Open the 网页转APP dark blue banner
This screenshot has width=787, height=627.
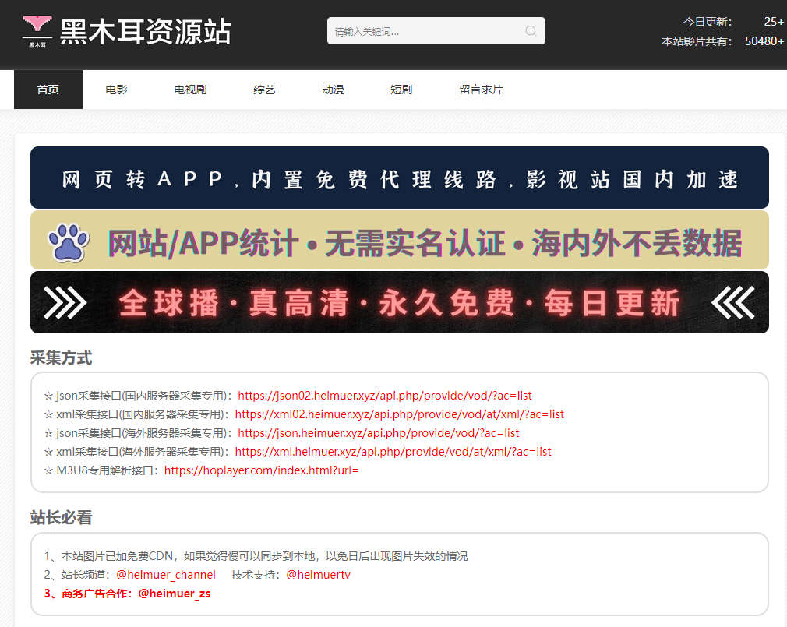tap(400, 178)
